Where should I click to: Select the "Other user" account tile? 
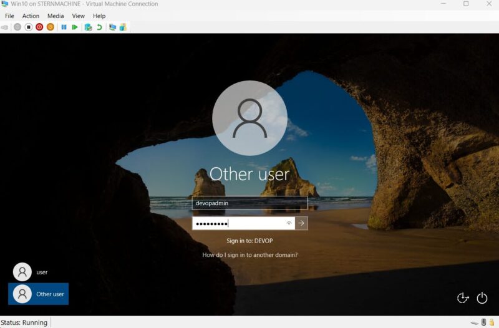pos(38,294)
